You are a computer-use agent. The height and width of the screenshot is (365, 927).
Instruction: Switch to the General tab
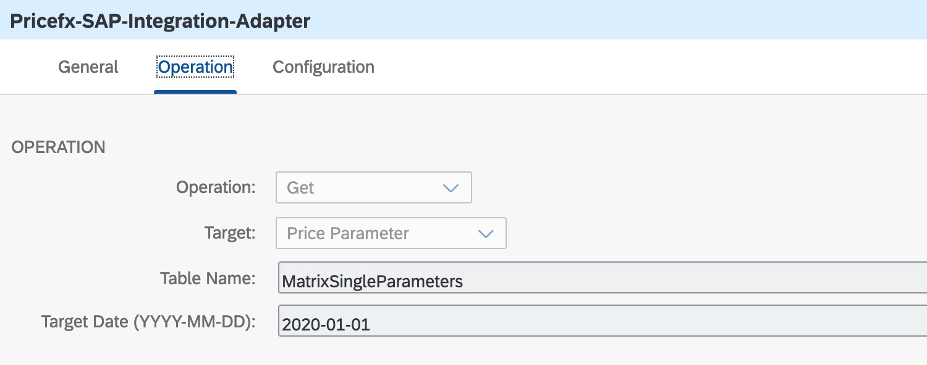click(x=87, y=67)
